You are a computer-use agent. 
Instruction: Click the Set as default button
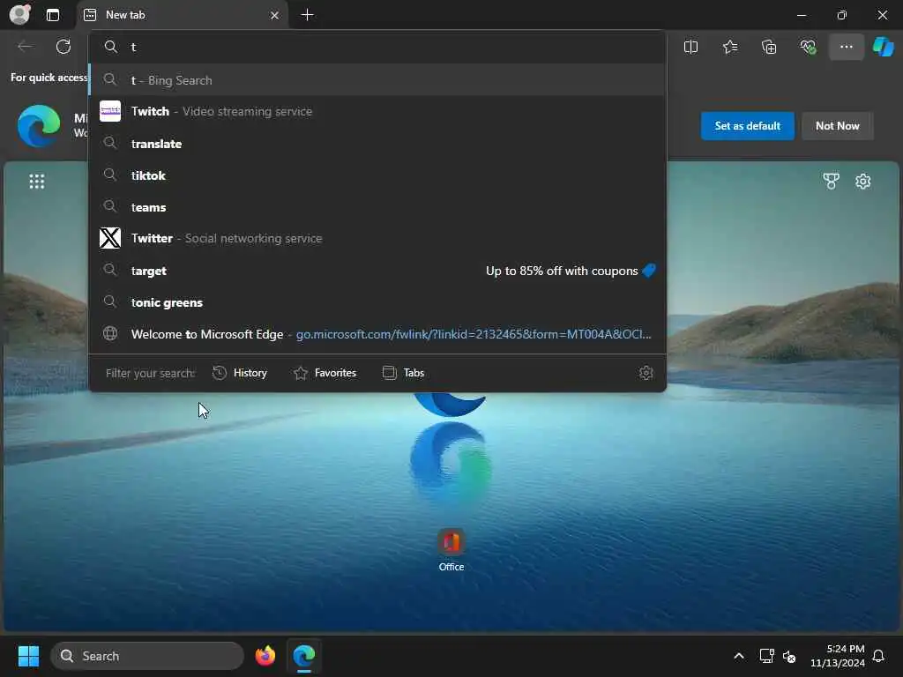coord(748,125)
